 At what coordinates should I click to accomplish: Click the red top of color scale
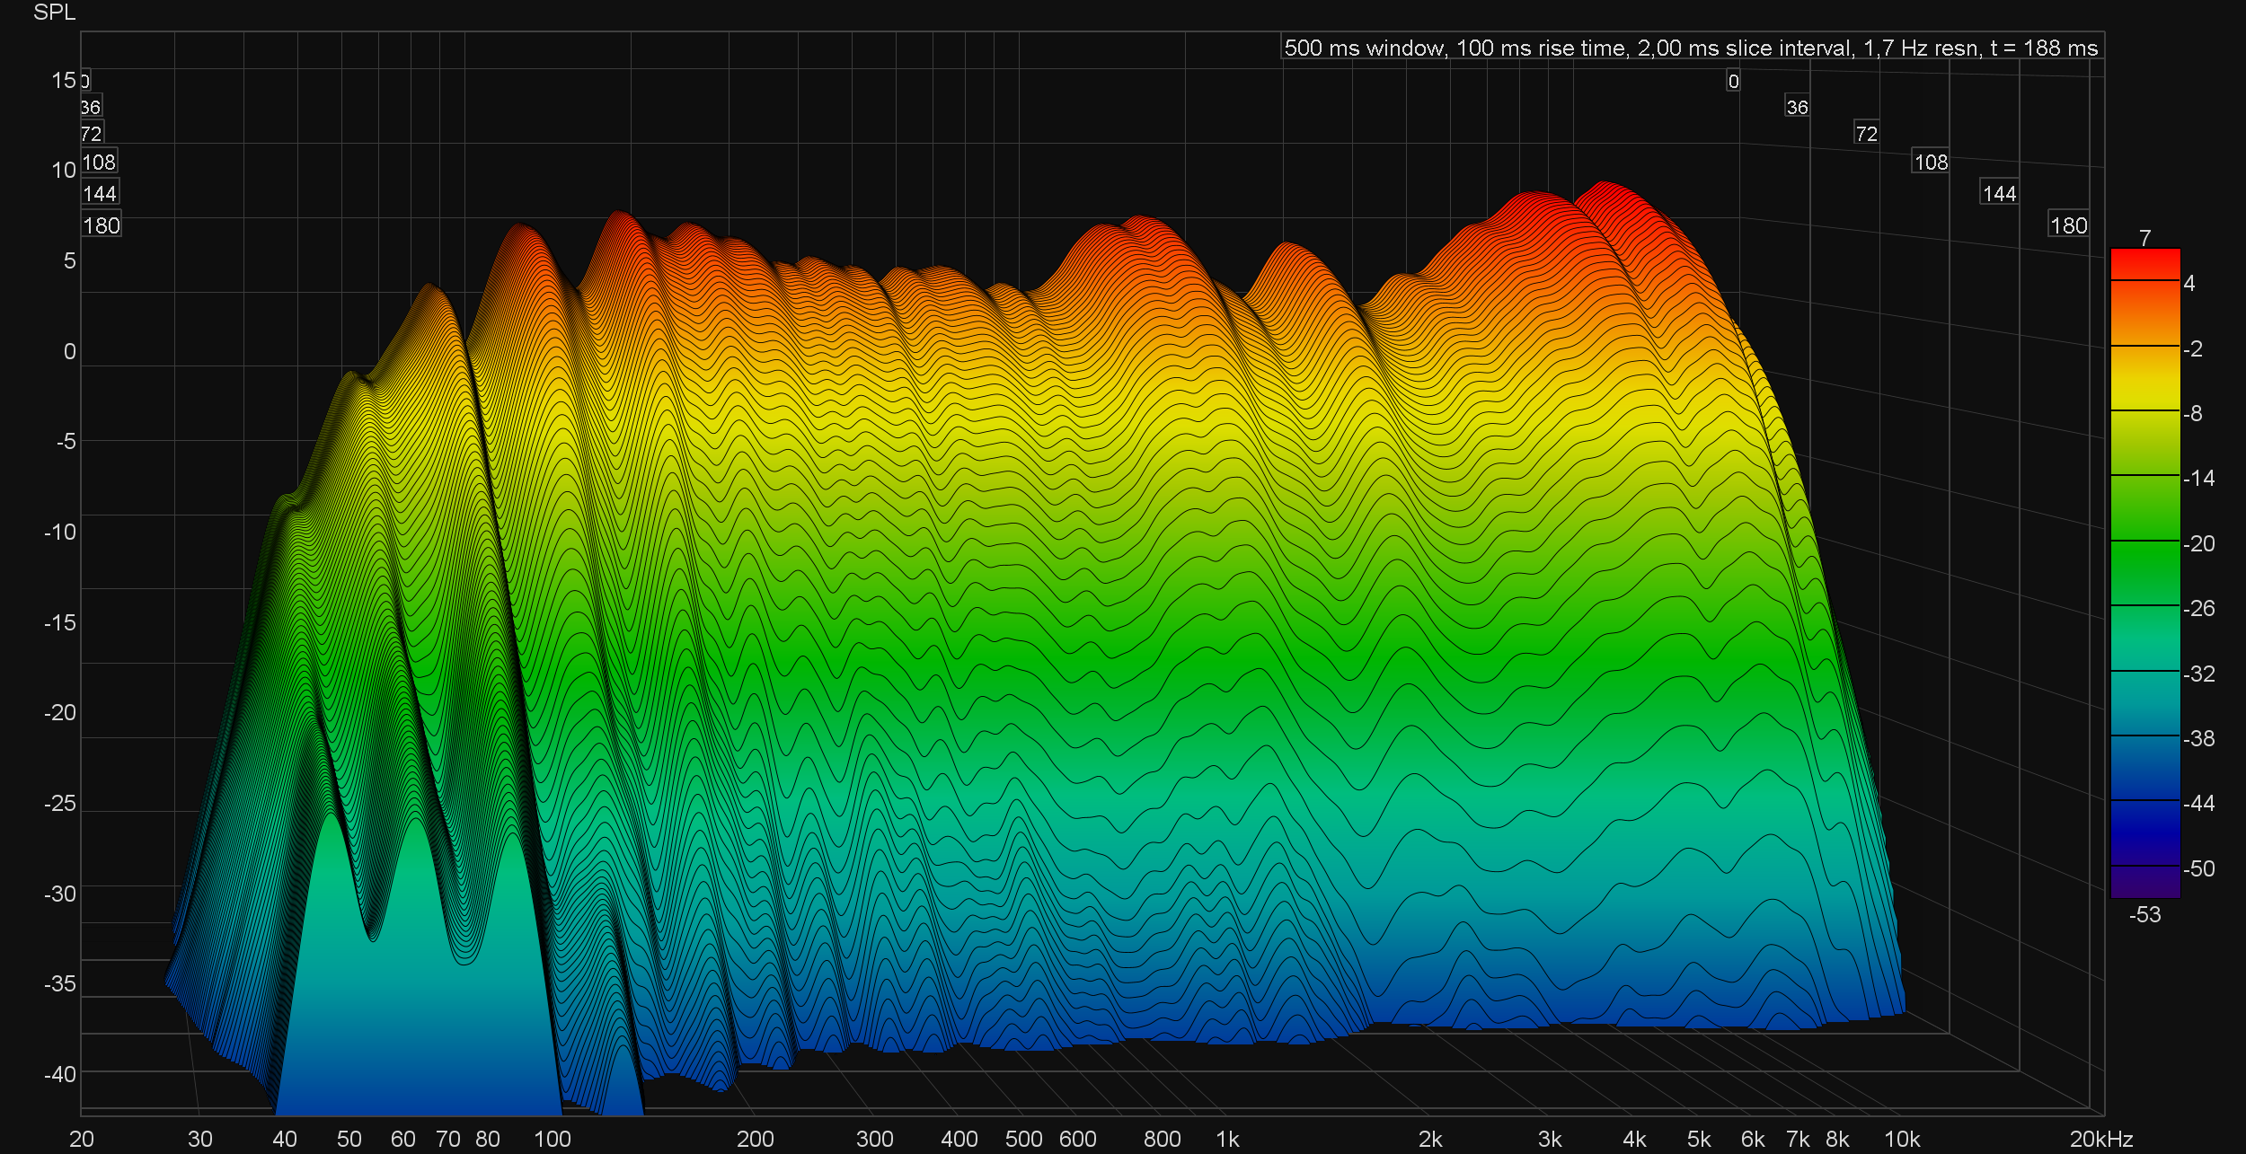(2144, 263)
